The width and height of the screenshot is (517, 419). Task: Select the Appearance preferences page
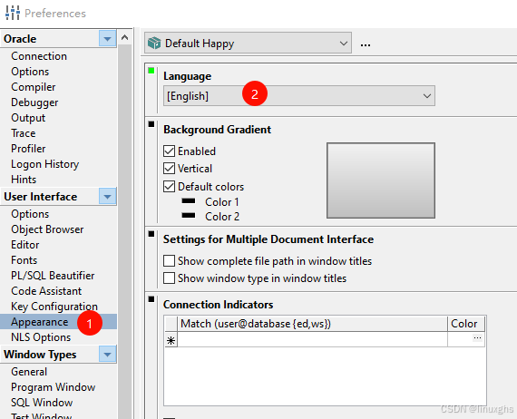point(40,322)
